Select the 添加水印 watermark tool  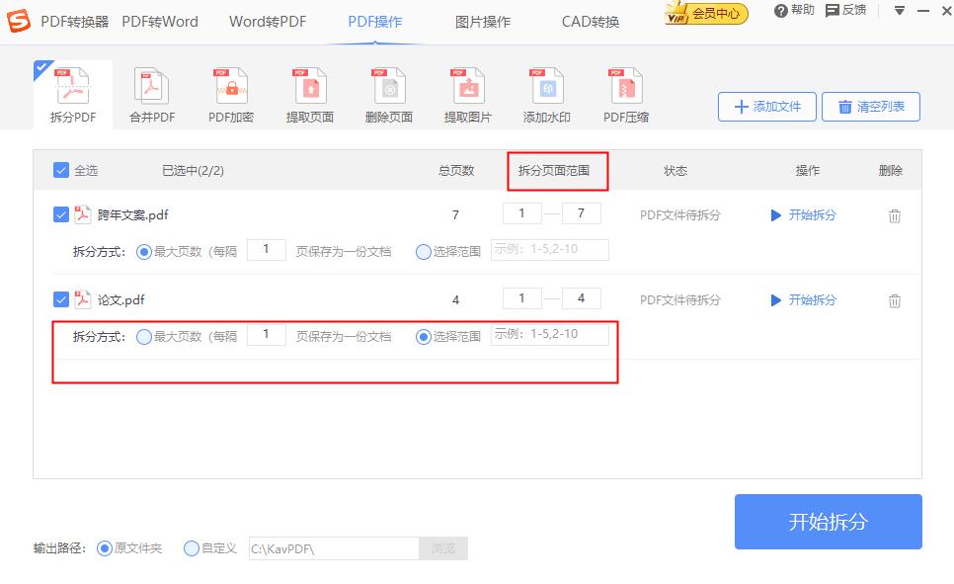pos(545,92)
